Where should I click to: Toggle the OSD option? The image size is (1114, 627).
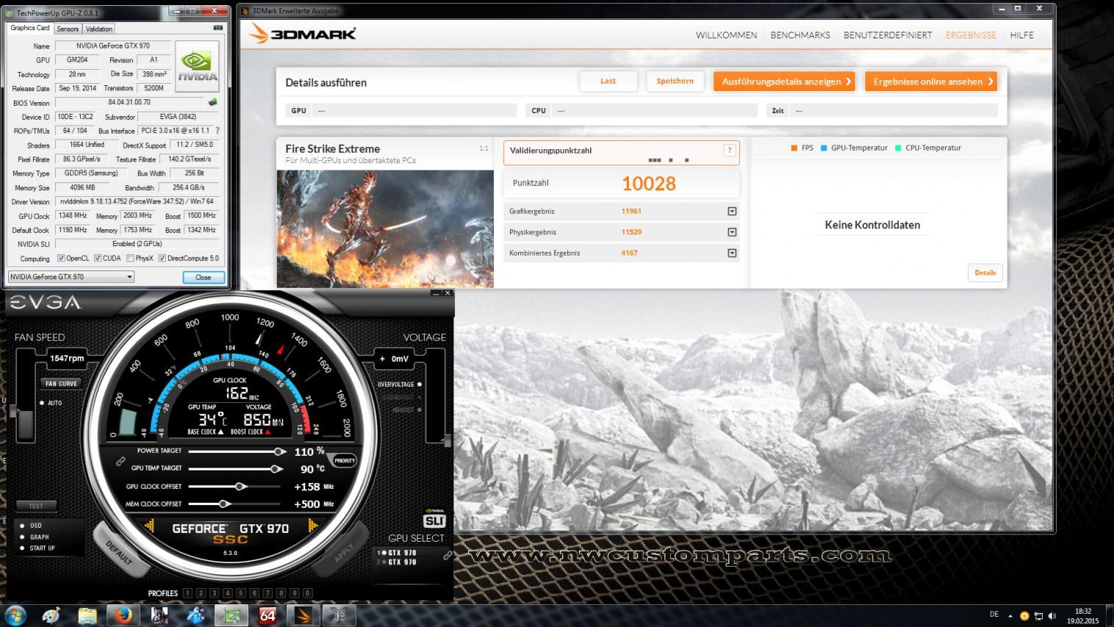(x=22, y=526)
